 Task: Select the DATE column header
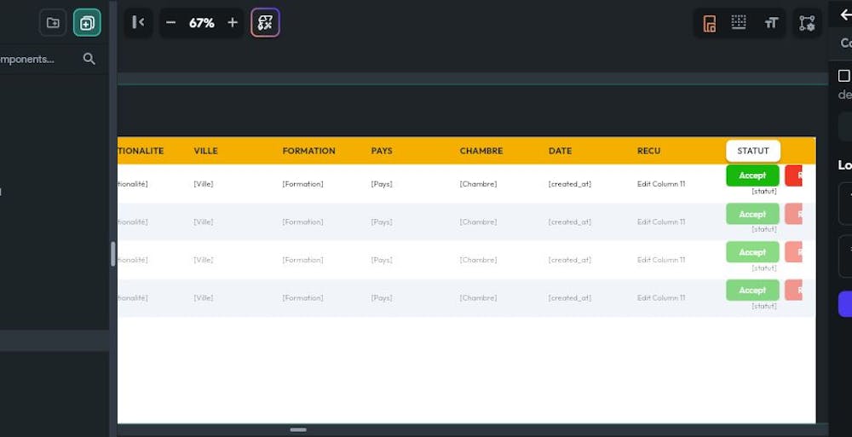click(560, 151)
